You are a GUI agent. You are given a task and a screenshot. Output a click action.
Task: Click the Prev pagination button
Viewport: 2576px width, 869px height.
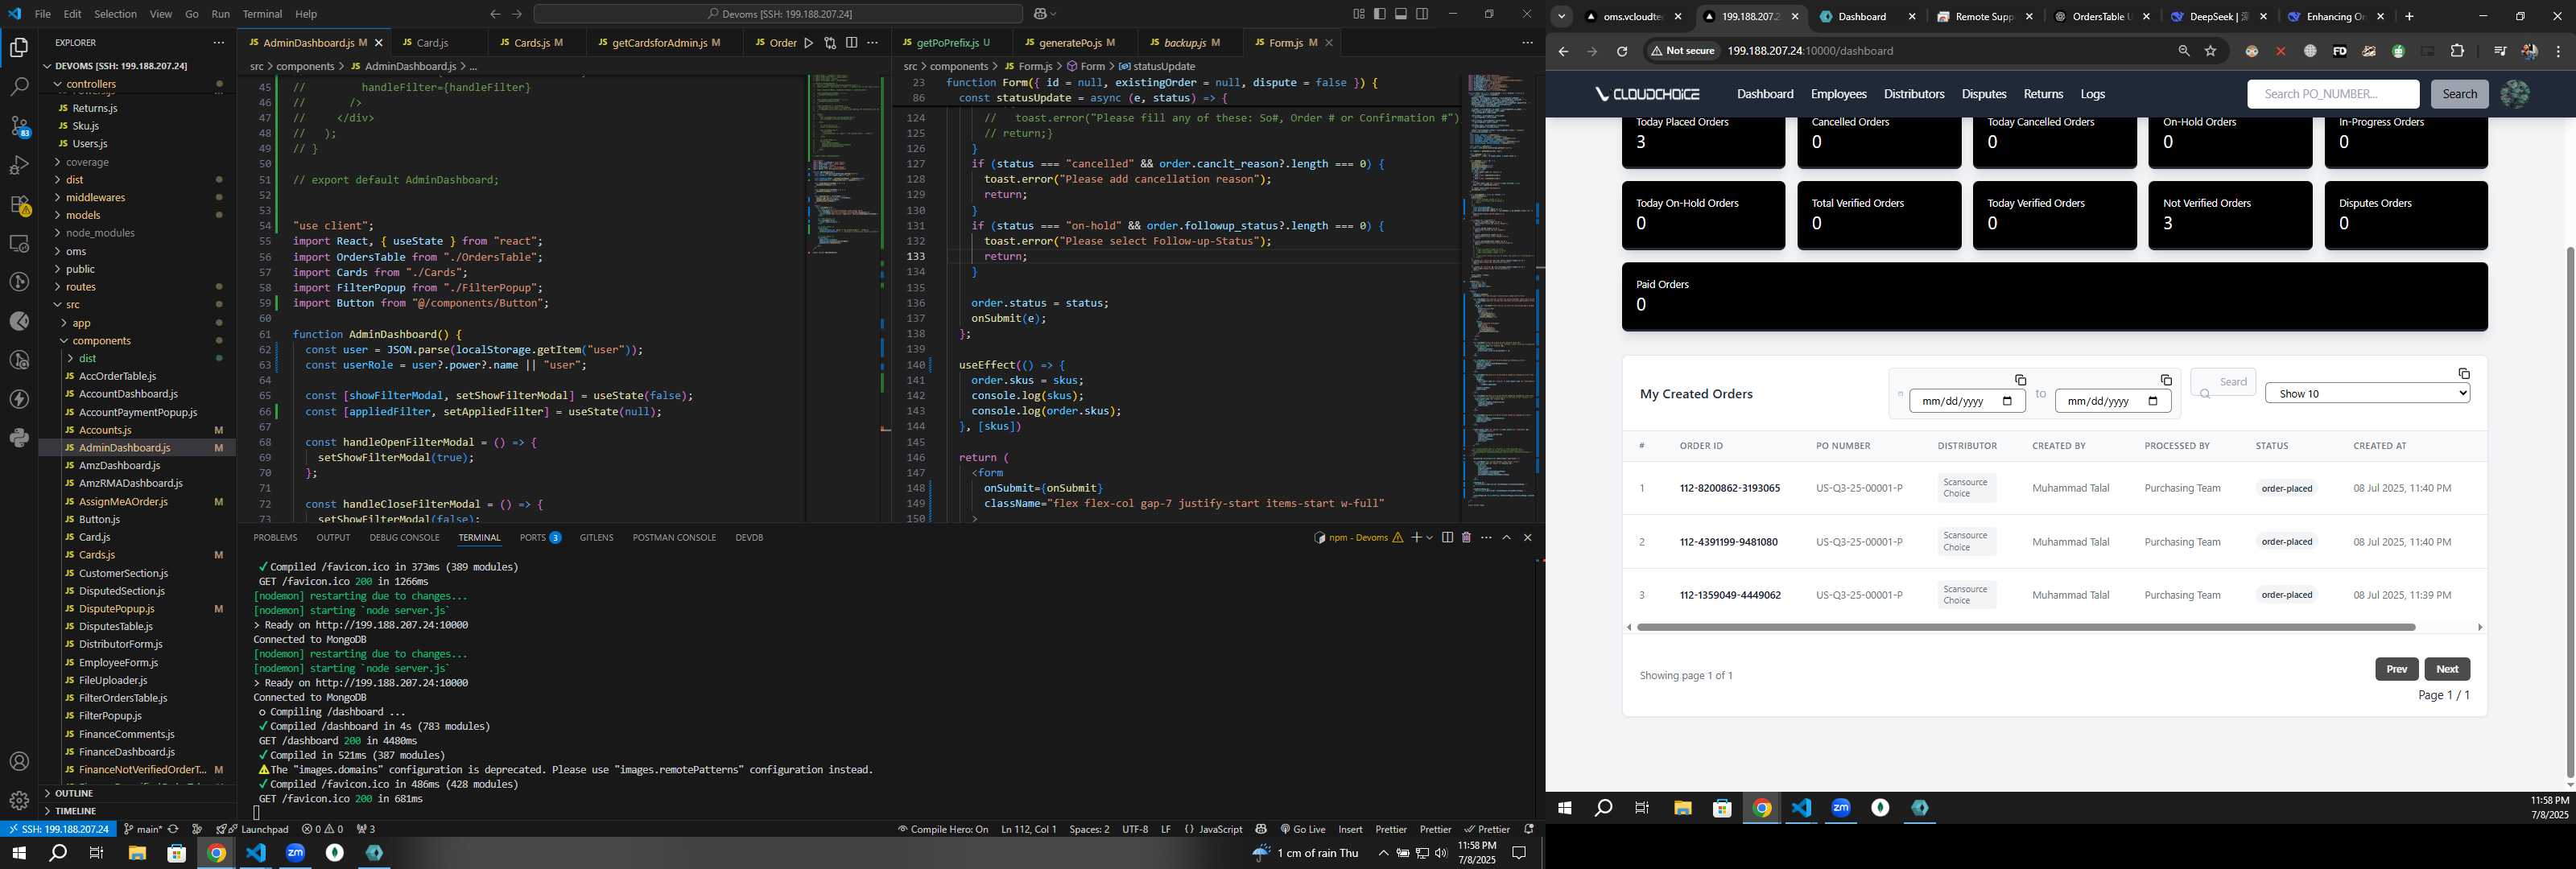click(2396, 669)
